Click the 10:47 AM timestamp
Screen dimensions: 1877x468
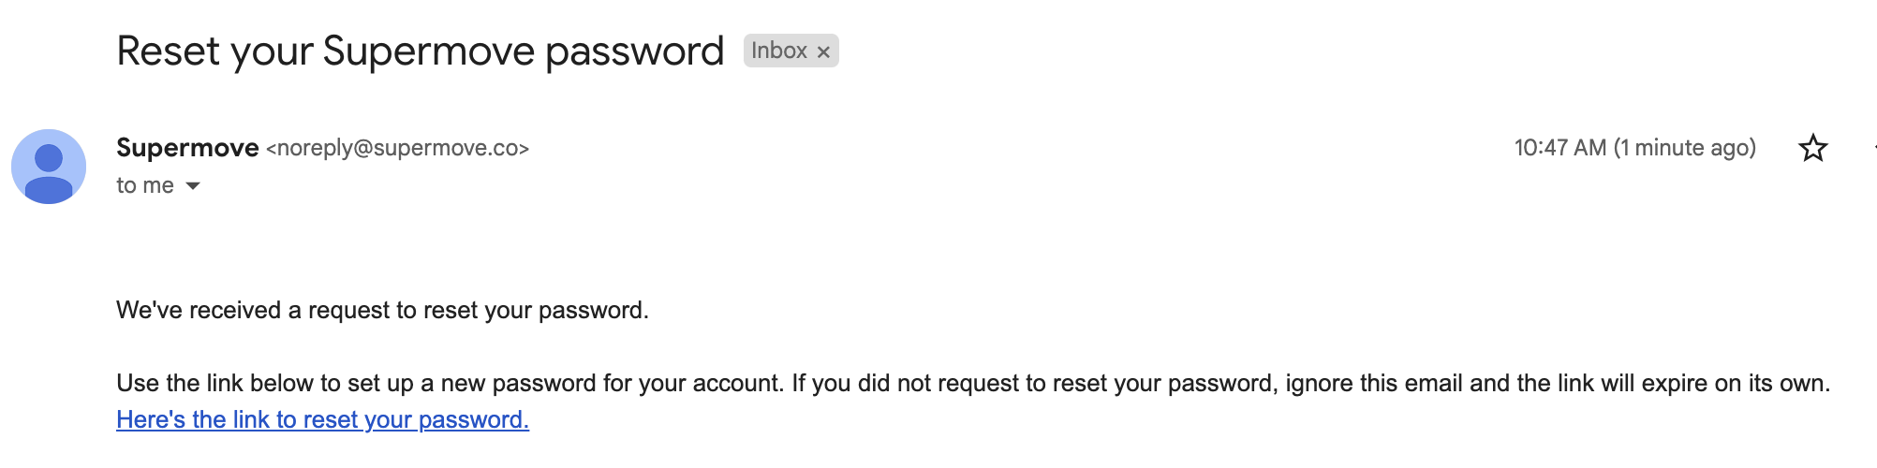(x=1559, y=148)
